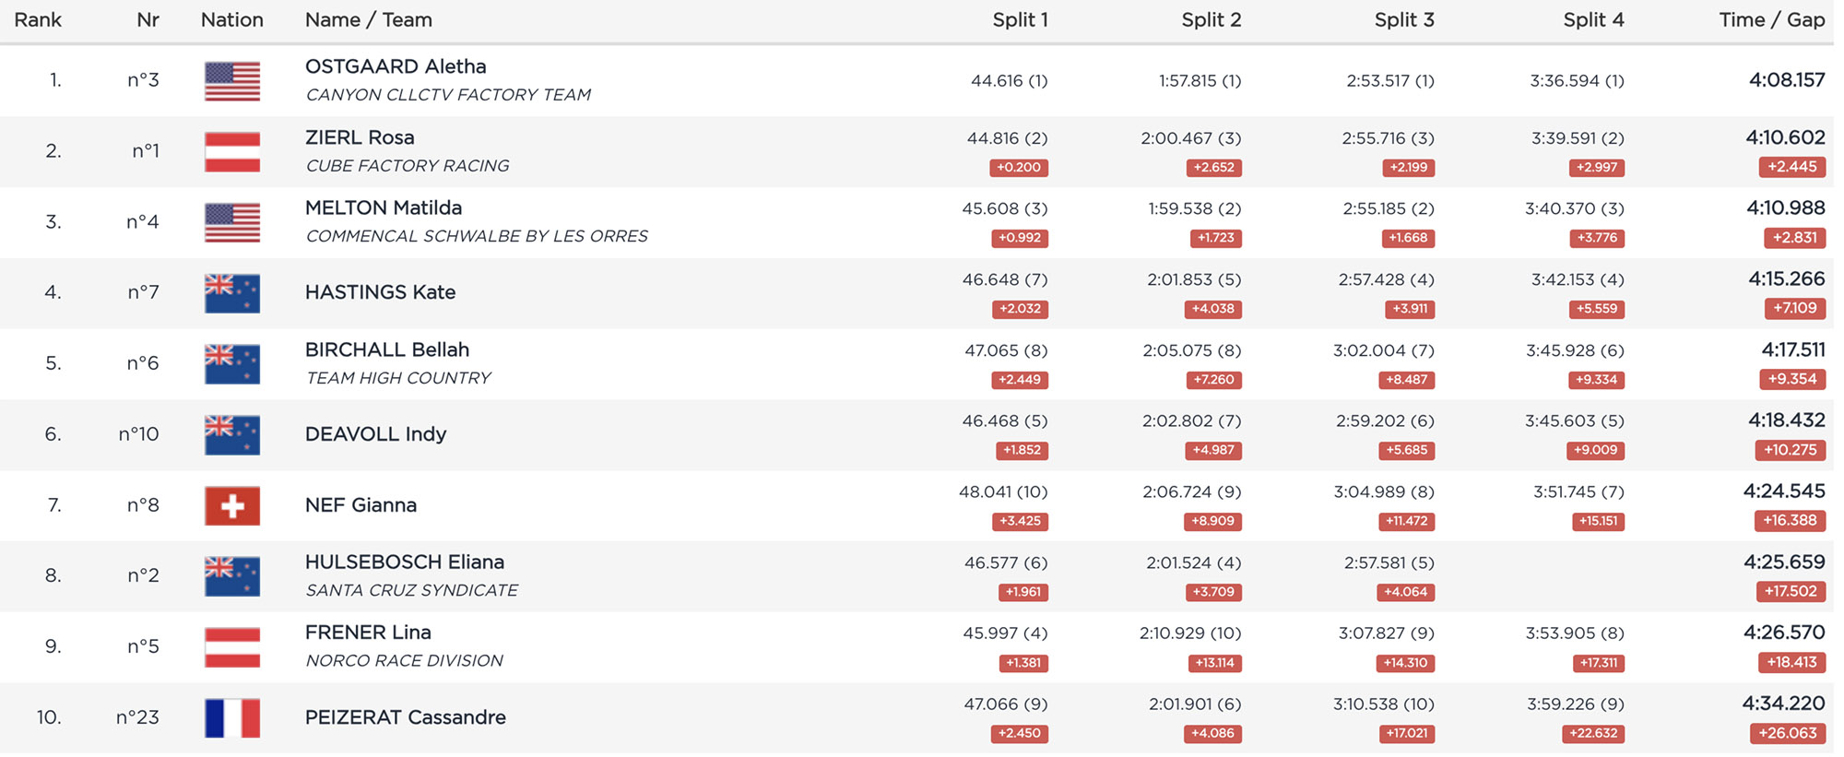Click the +2.445 final gap badge

click(x=1791, y=167)
